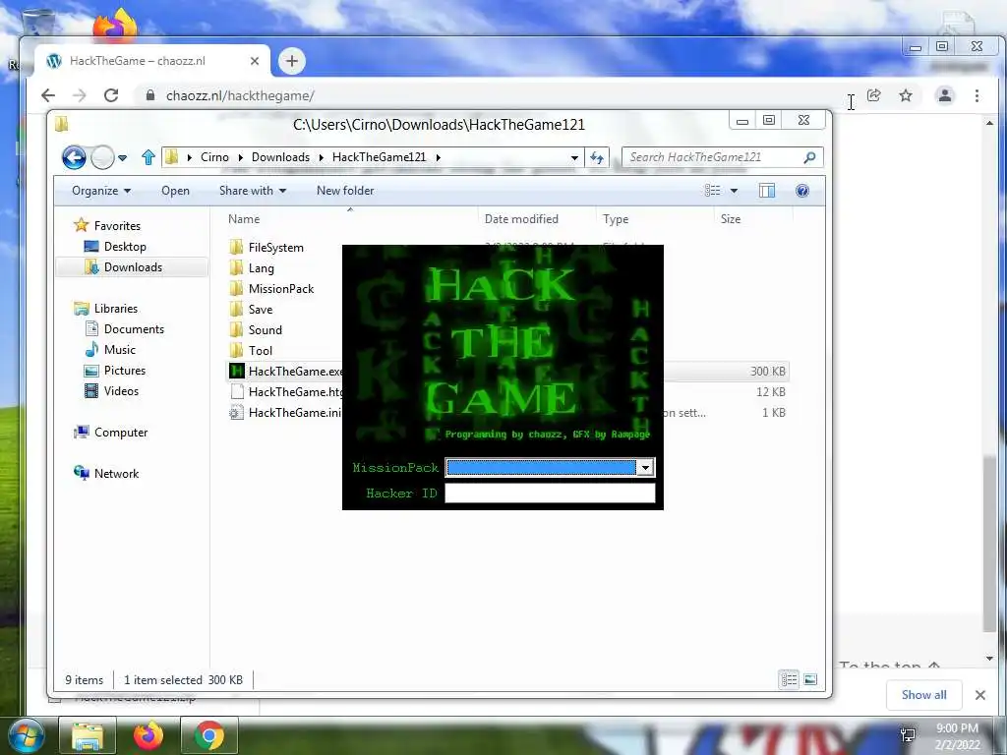Open the MissionPack dropdown in the game launcher

point(645,467)
